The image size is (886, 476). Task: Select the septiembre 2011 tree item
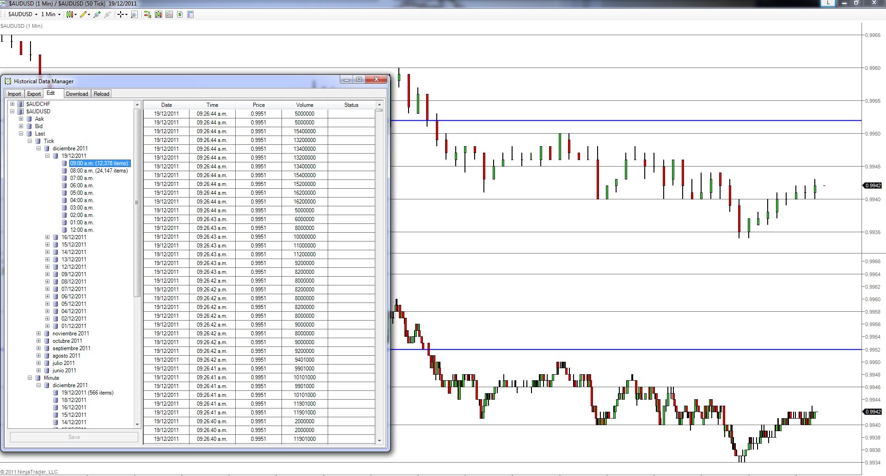pyautogui.click(x=71, y=348)
